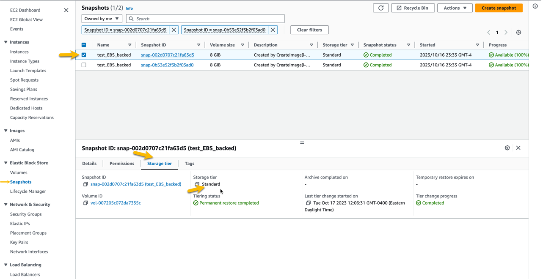Open the Storage tier column sort menu

(352, 44)
